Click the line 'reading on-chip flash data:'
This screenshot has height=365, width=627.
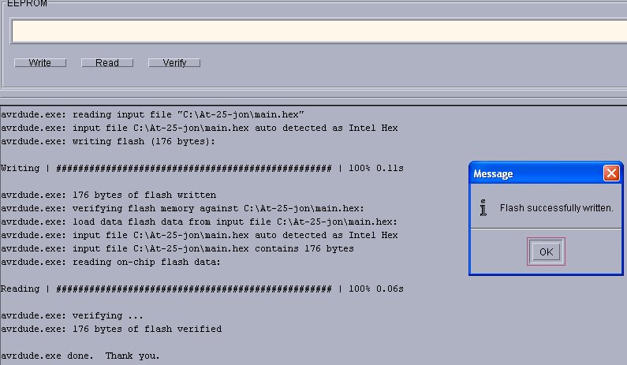110,263
